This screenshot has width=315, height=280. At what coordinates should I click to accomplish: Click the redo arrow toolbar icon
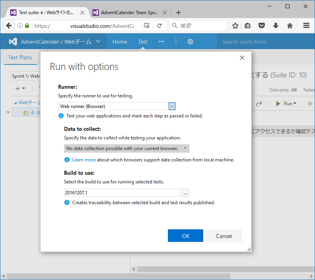click(x=259, y=104)
